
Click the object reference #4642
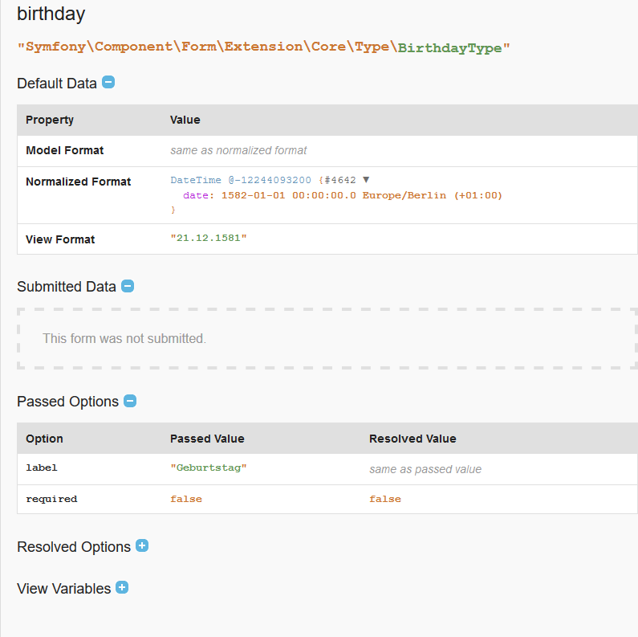pos(340,180)
